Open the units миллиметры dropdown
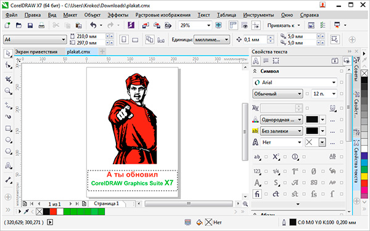370x231 pixels. click(226, 40)
